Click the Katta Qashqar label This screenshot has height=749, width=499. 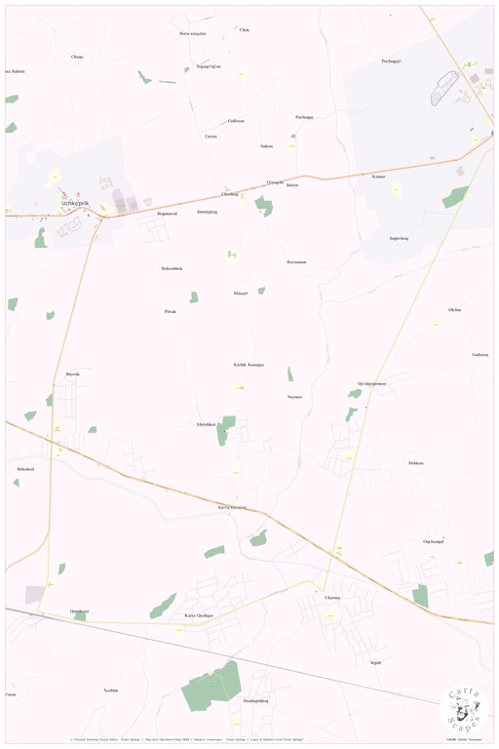click(199, 615)
